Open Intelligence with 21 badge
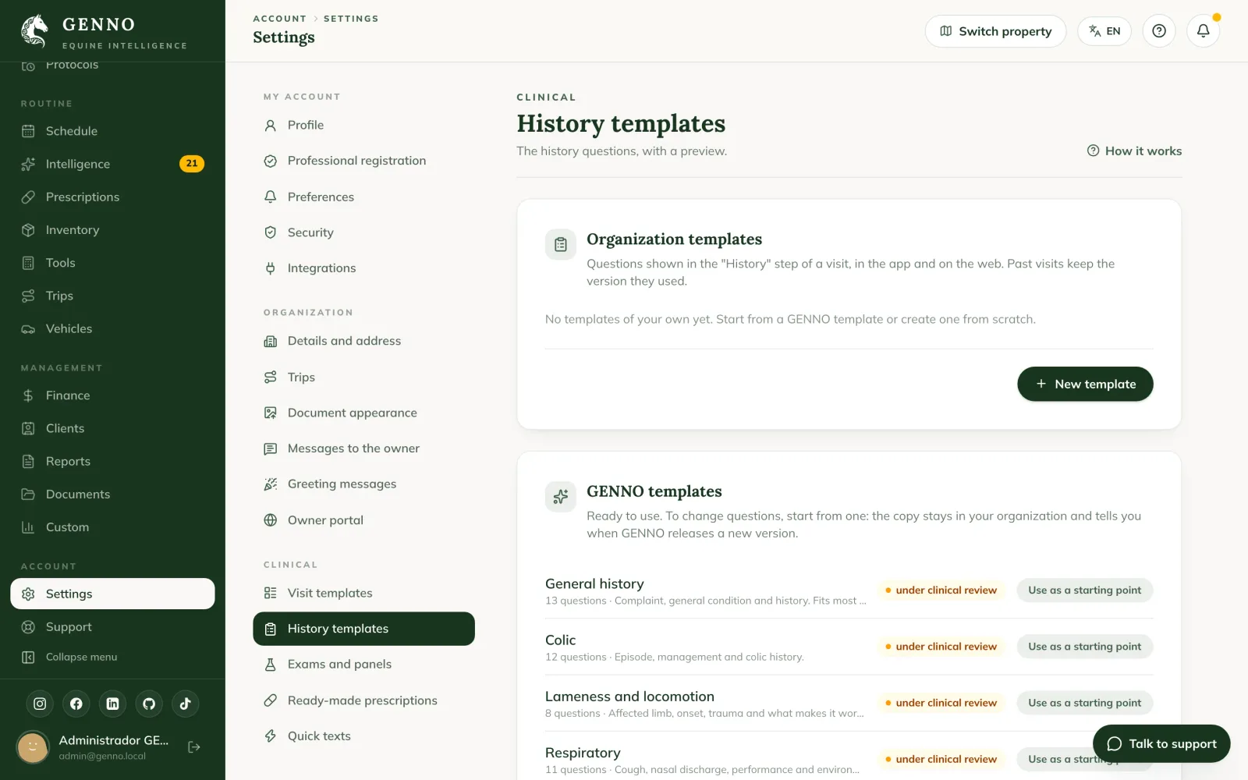Image resolution: width=1248 pixels, height=780 pixels. pos(112,164)
